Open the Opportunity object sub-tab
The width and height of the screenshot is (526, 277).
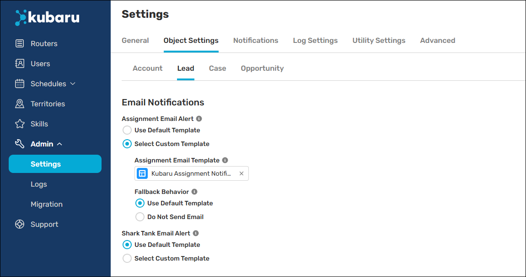pos(262,68)
